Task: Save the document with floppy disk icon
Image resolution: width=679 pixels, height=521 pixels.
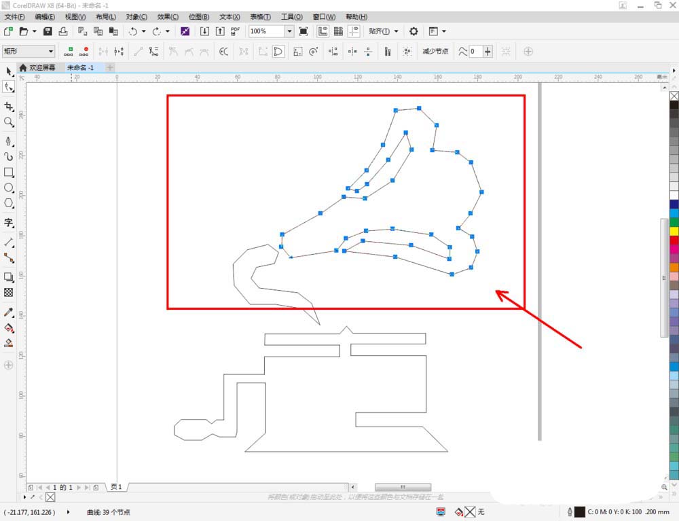Action: [48, 31]
